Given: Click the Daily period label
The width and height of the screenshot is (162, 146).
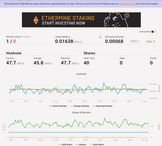Looking at the screenshot, I should click(149, 41).
